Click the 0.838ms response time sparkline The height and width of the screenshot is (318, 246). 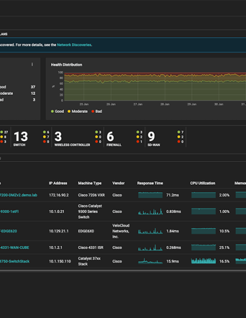(151, 211)
